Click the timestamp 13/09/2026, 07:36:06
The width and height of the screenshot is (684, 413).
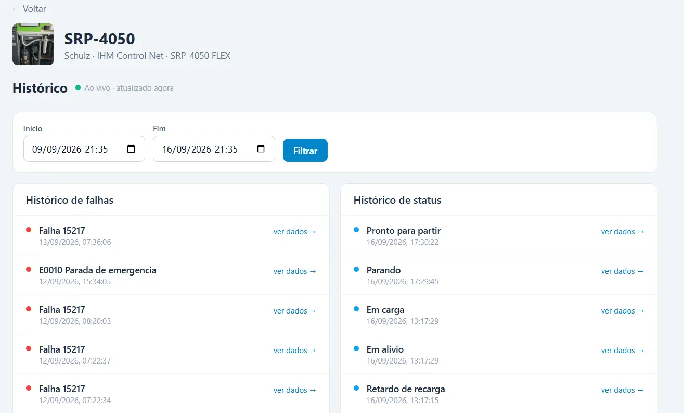pyautogui.click(x=75, y=242)
